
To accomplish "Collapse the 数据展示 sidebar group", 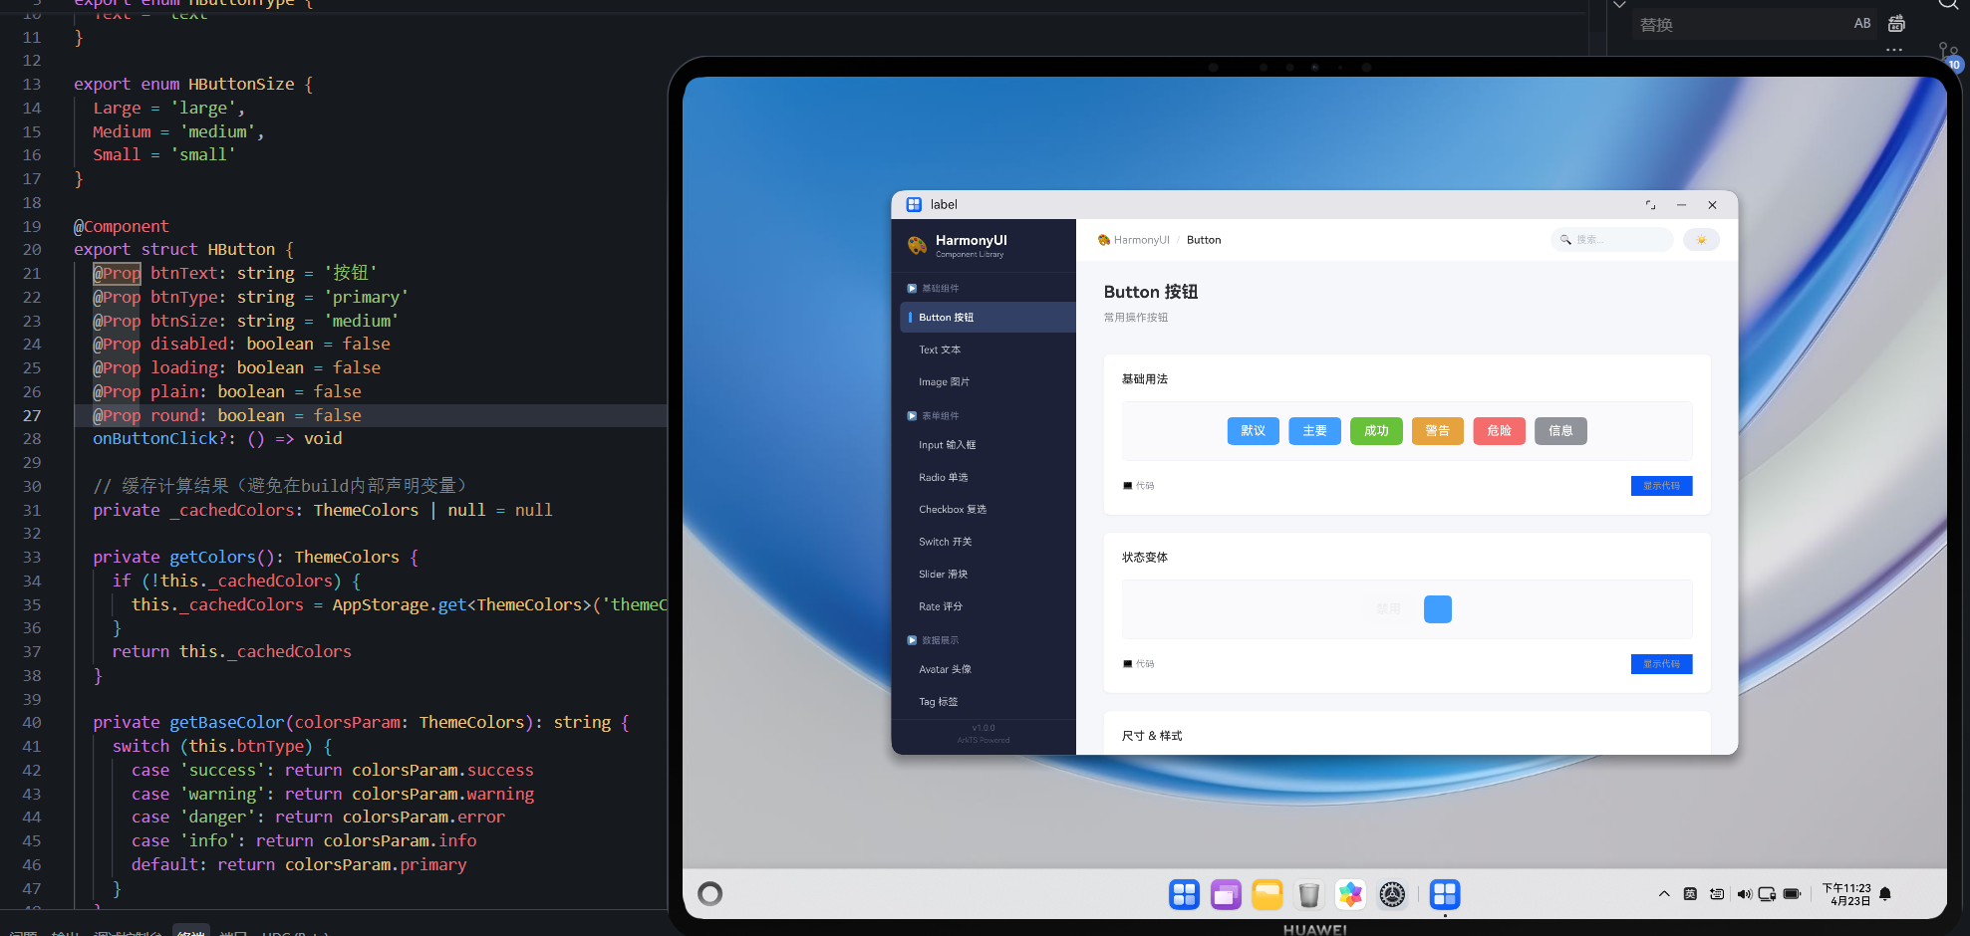I will pos(933,640).
